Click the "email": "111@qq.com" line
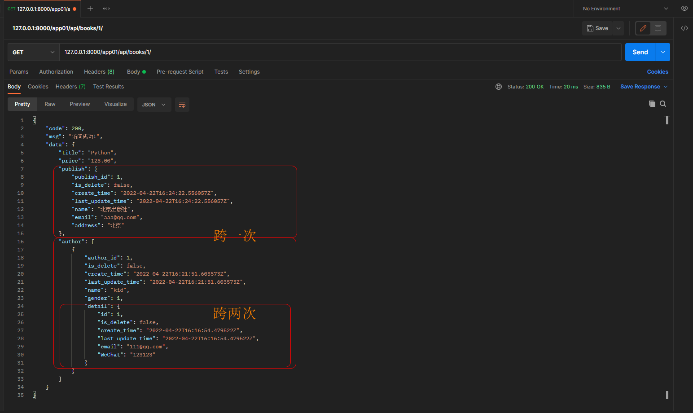693x413 pixels. point(133,347)
